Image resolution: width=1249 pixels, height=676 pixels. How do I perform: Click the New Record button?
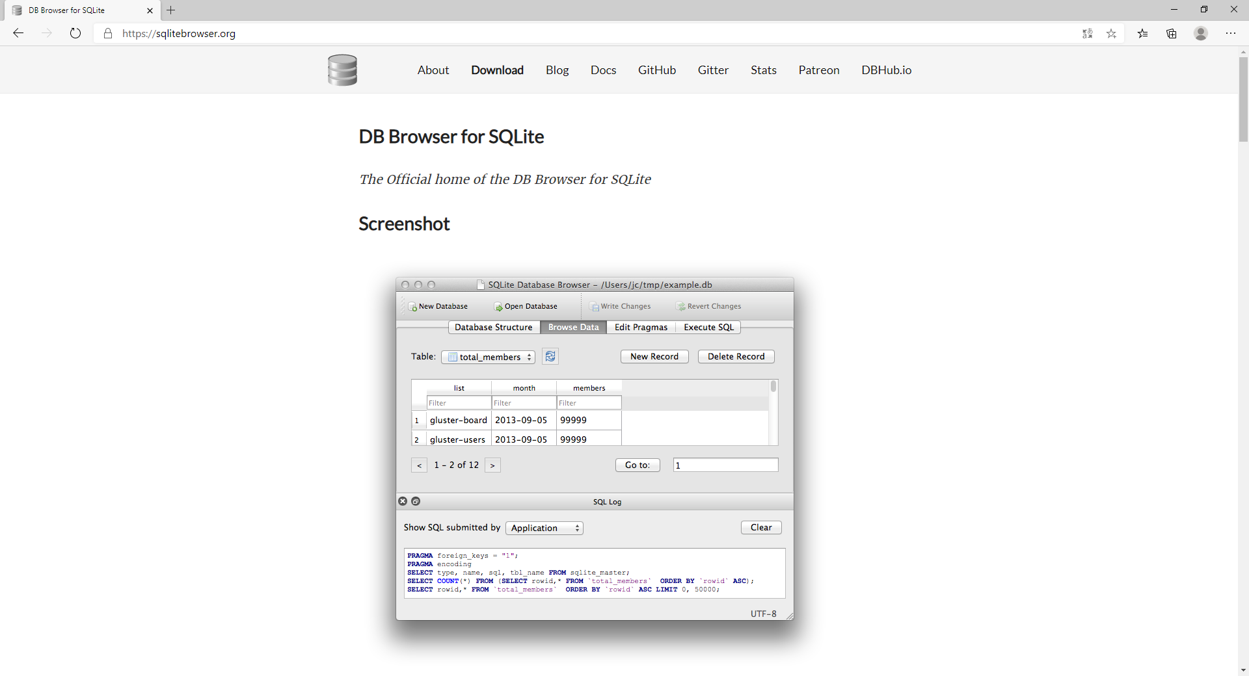pyautogui.click(x=654, y=356)
